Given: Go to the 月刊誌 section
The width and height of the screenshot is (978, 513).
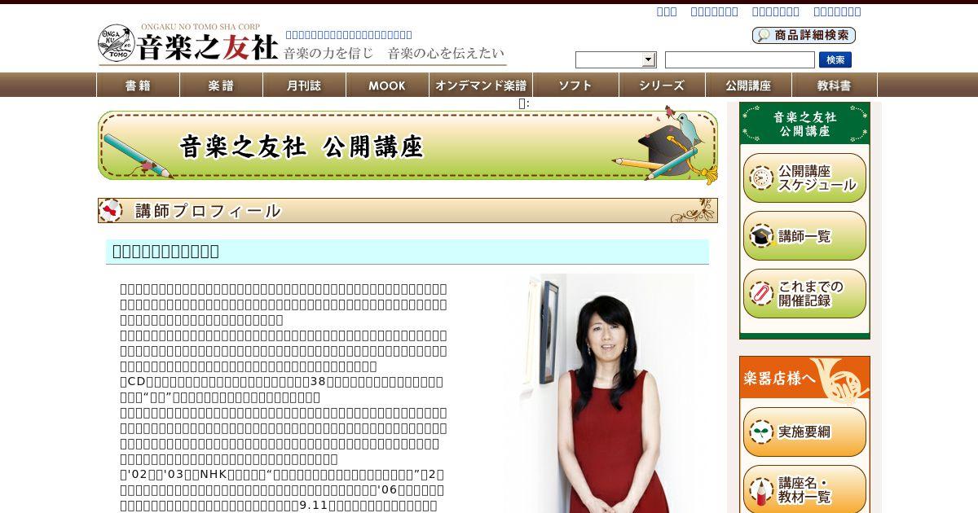Looking at the screenshot, I should 304,85.
